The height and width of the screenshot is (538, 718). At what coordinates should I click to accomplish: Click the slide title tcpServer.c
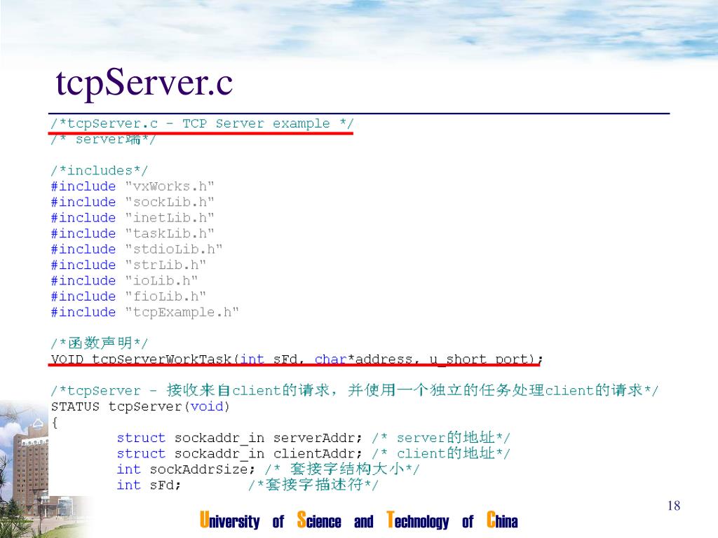[x=144, y=83]
